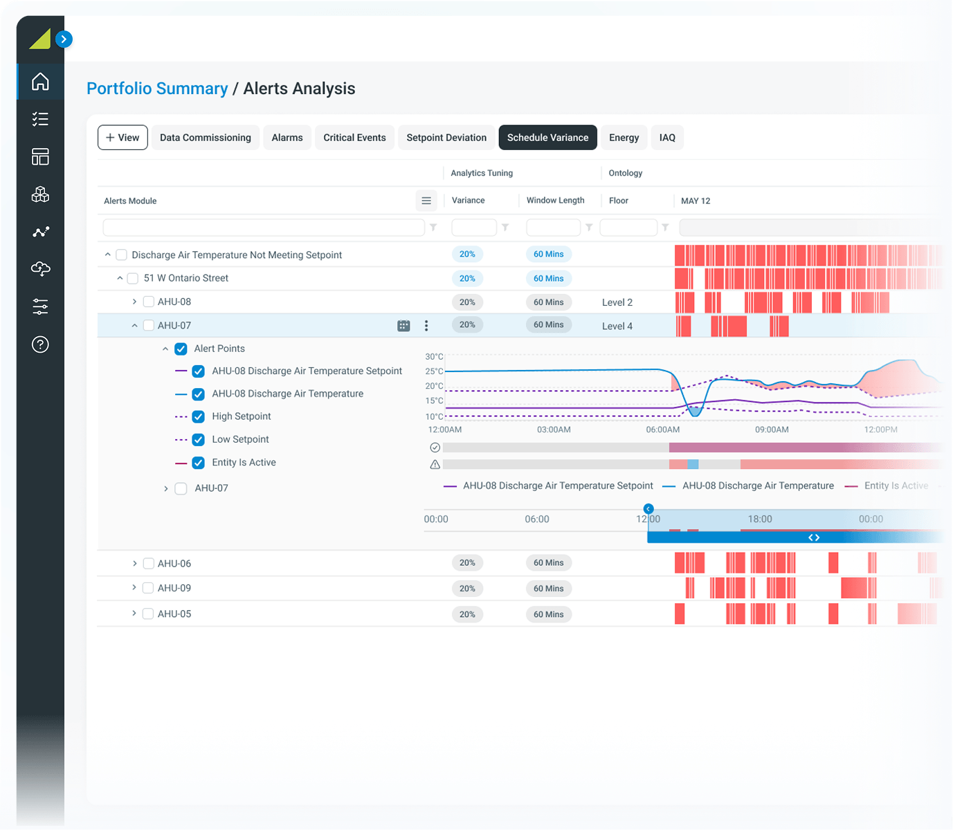
Task: Uncheck High Setpoint checkbox
Action: 198,416
